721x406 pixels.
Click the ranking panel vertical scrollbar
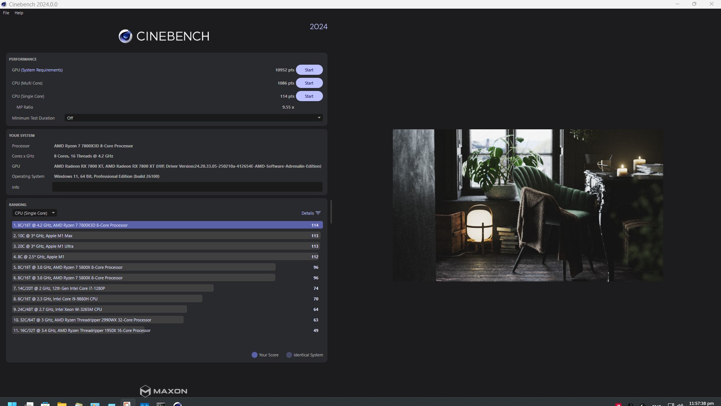point(331,212)
